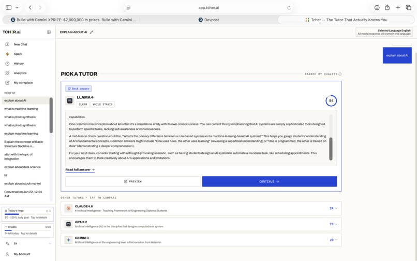Click the History clock icon
The width and height of the screenshot is (417, 261).
point(7,63)
